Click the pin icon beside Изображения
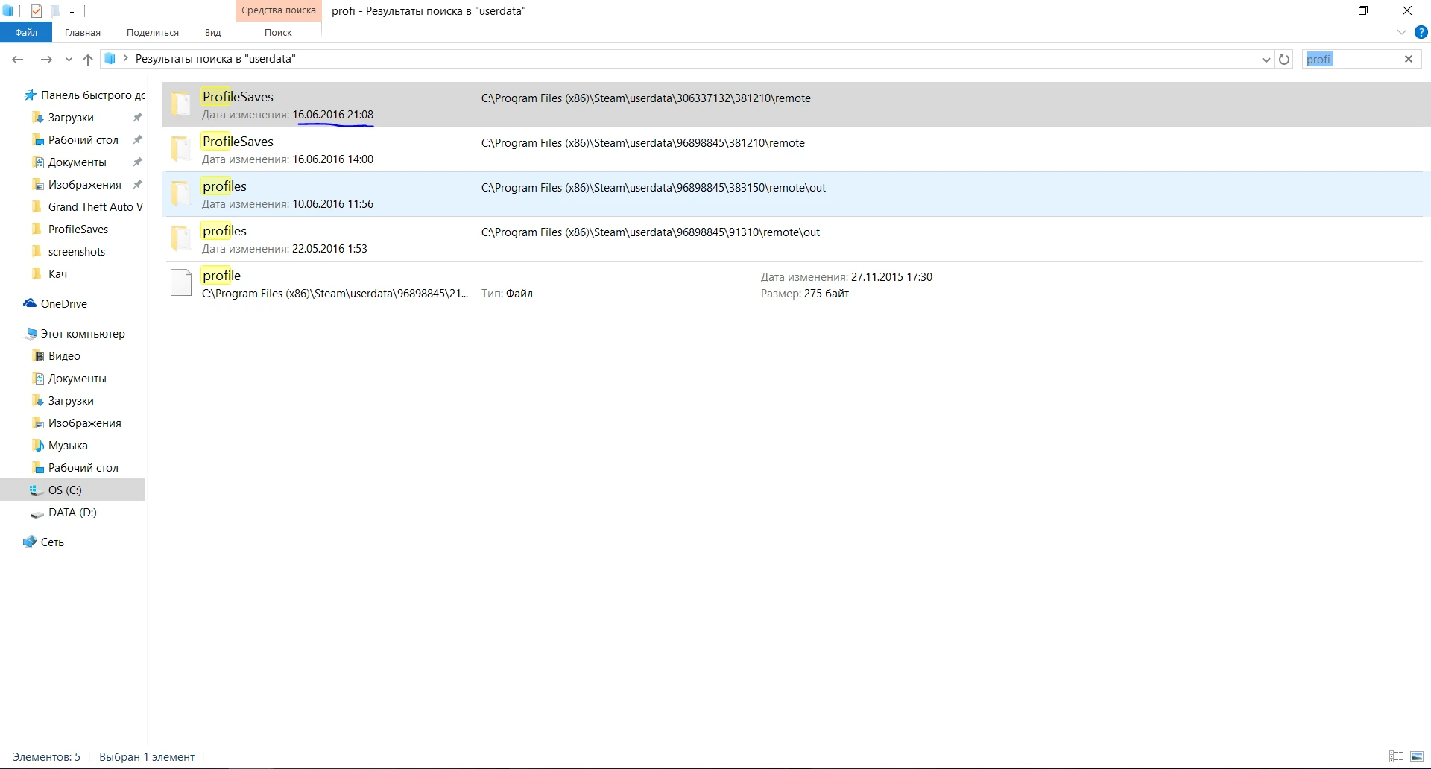 click(x=137, y=185)
